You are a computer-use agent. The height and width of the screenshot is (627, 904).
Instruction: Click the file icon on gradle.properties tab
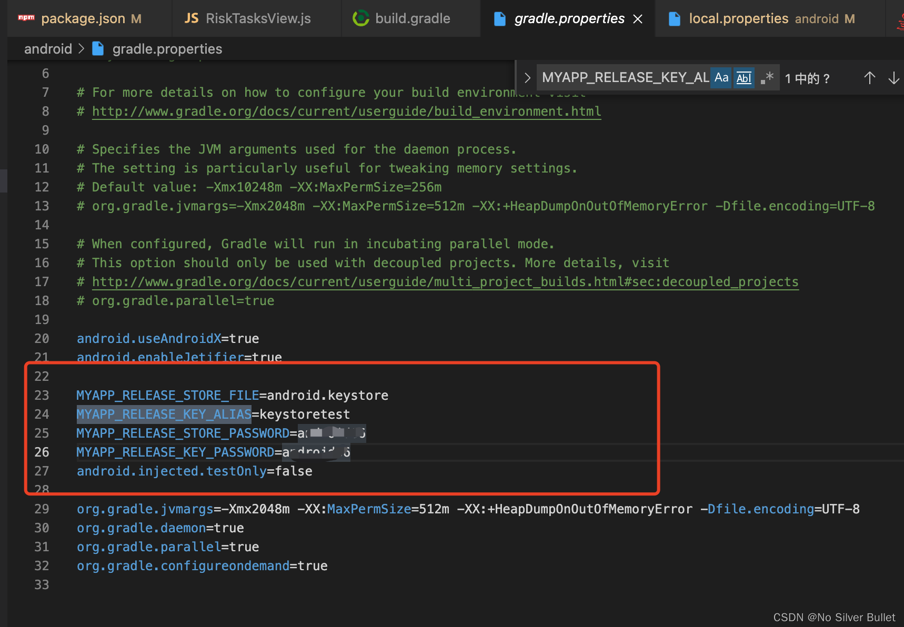point(499,18)
